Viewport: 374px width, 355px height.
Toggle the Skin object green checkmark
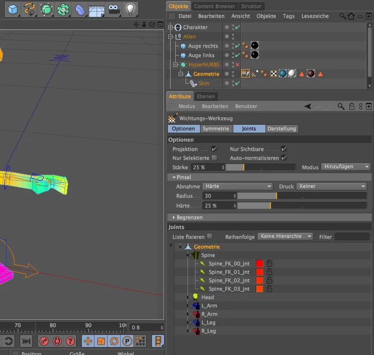tap(237, 84)
